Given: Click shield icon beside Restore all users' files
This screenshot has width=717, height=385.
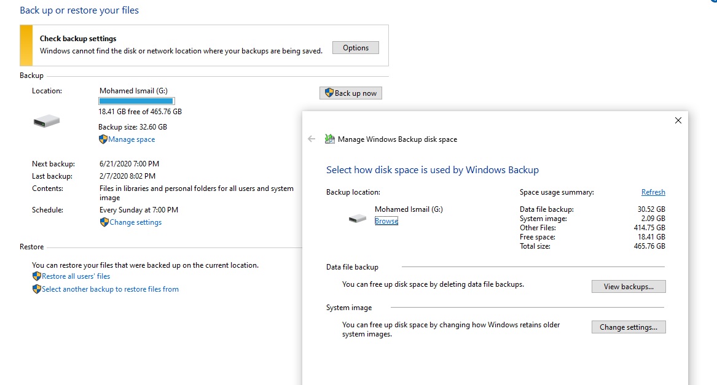Looking at the screenshot, I should 36,276.
